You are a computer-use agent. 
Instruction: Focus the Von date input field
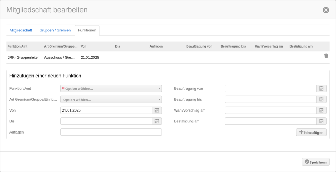(x=106, y=110)
